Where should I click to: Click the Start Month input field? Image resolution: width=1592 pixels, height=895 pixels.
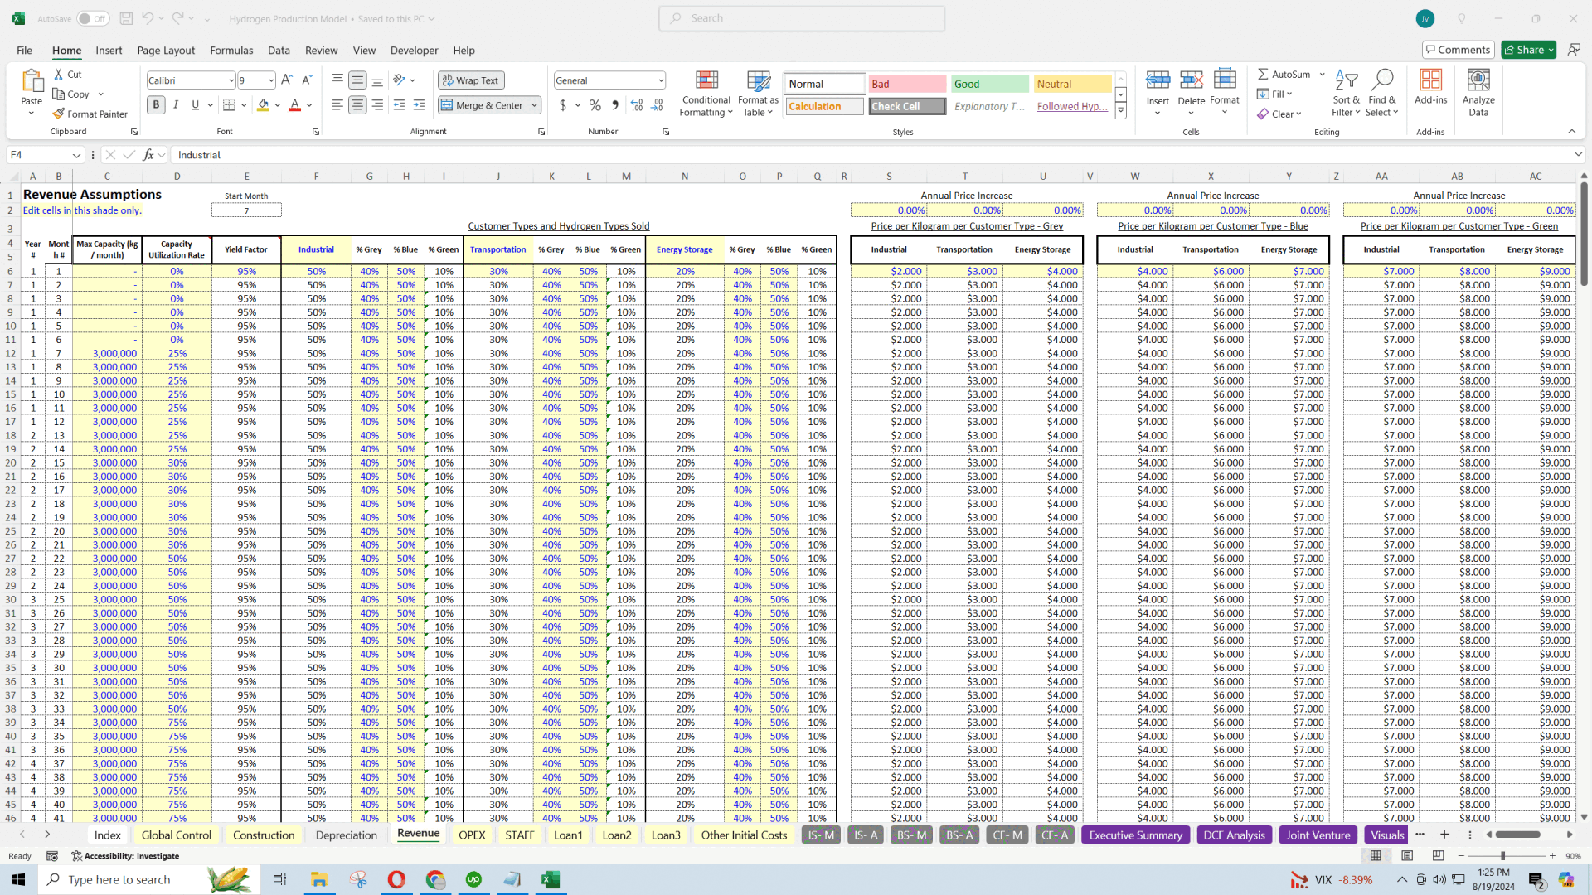point(246,210)
